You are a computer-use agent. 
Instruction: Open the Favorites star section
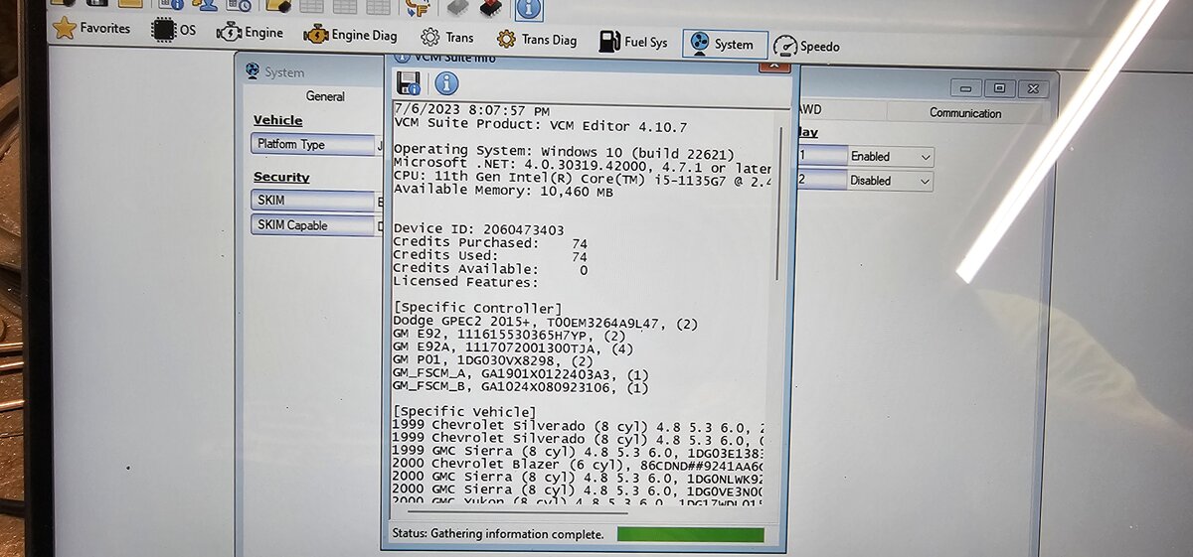click(x=91, y=29)
